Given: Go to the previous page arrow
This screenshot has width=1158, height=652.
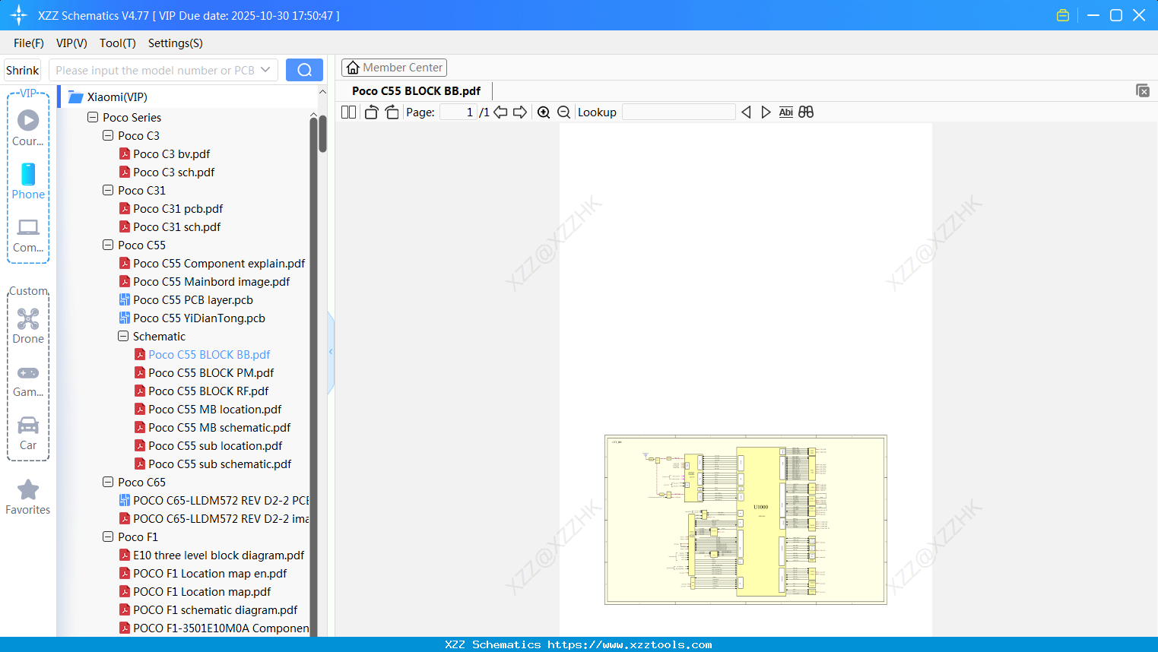Looking at the screenshot, I should [500, 112].
